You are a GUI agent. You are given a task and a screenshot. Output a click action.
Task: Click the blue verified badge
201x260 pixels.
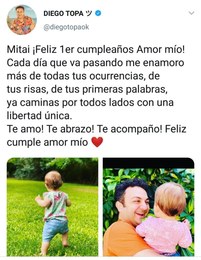coord(98,13)
